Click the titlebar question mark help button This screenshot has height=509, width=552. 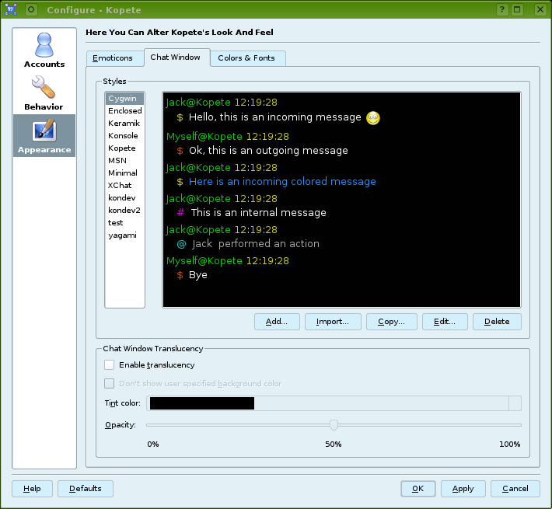(502, 9)
